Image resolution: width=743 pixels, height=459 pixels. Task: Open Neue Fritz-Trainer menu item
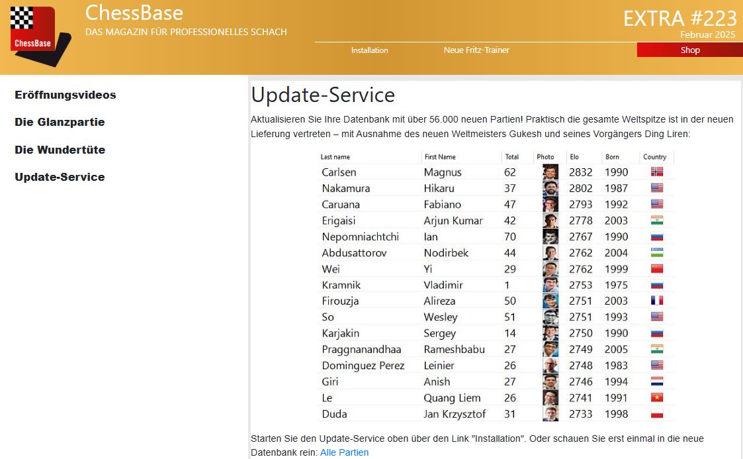click(476, 50)
